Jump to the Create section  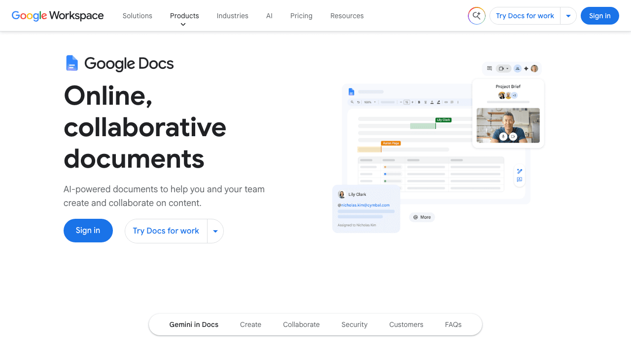tap(250, 324)
